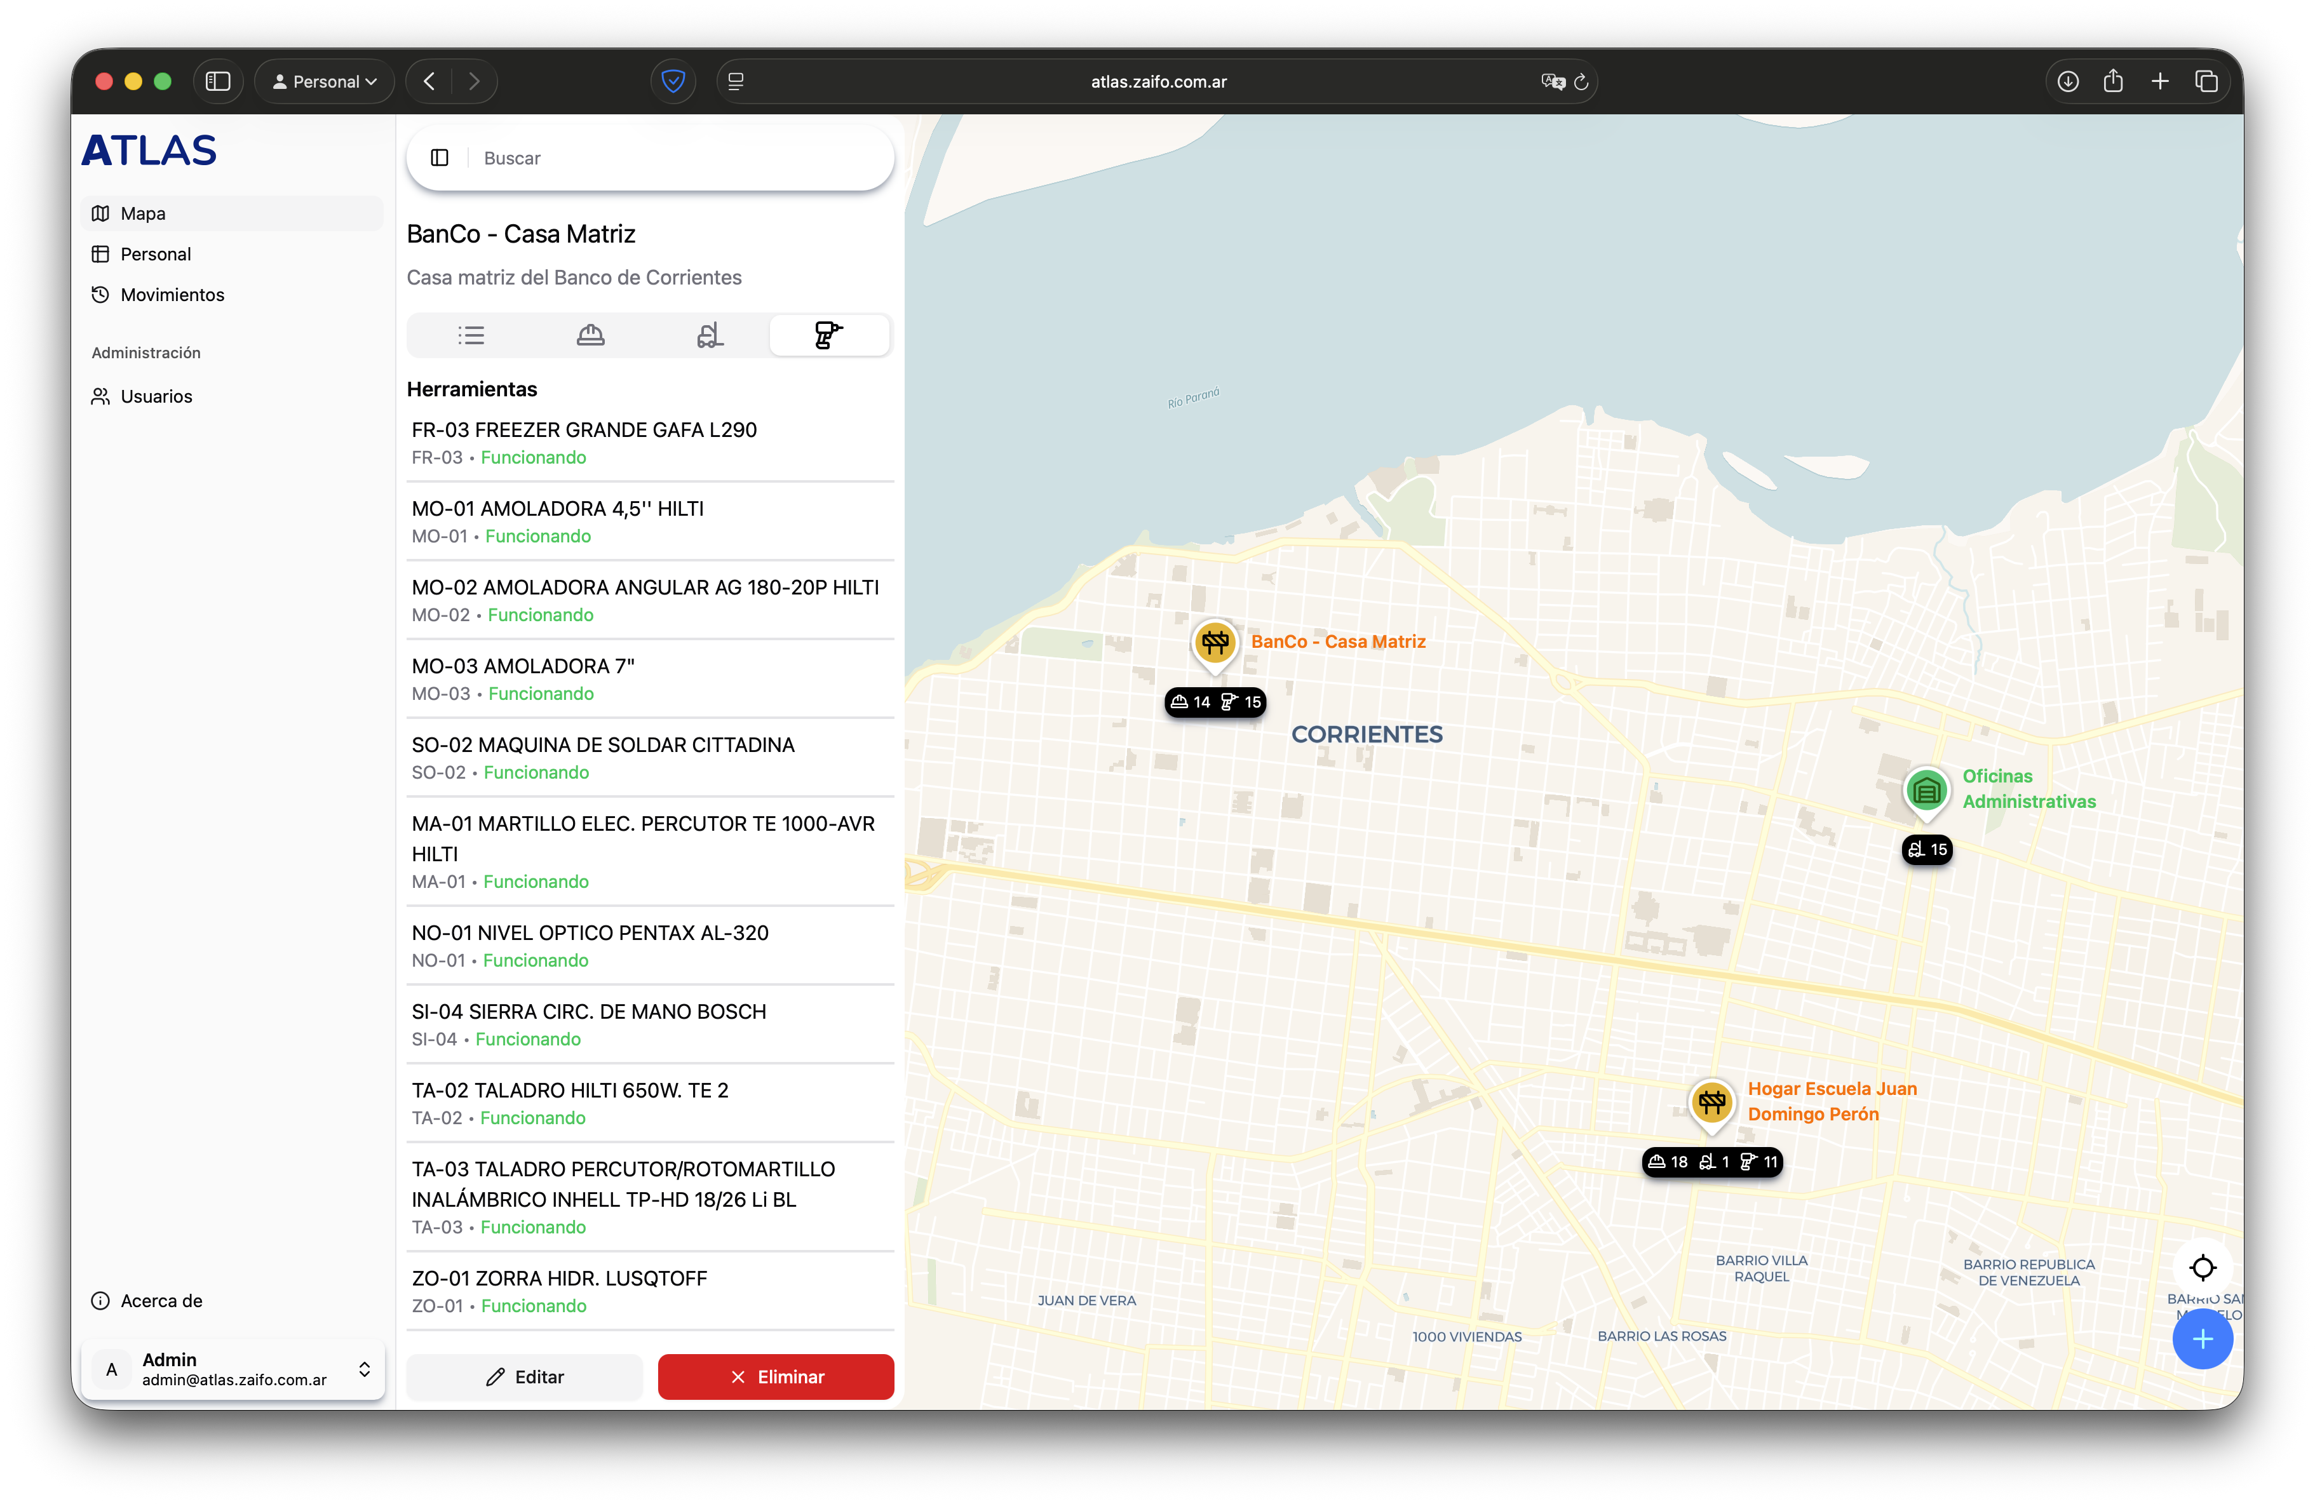This screenshot has width=2315, height=1504.
Task: Expand the Admin account switcher
Action: pyautogui.click(x=233, y=1369)
